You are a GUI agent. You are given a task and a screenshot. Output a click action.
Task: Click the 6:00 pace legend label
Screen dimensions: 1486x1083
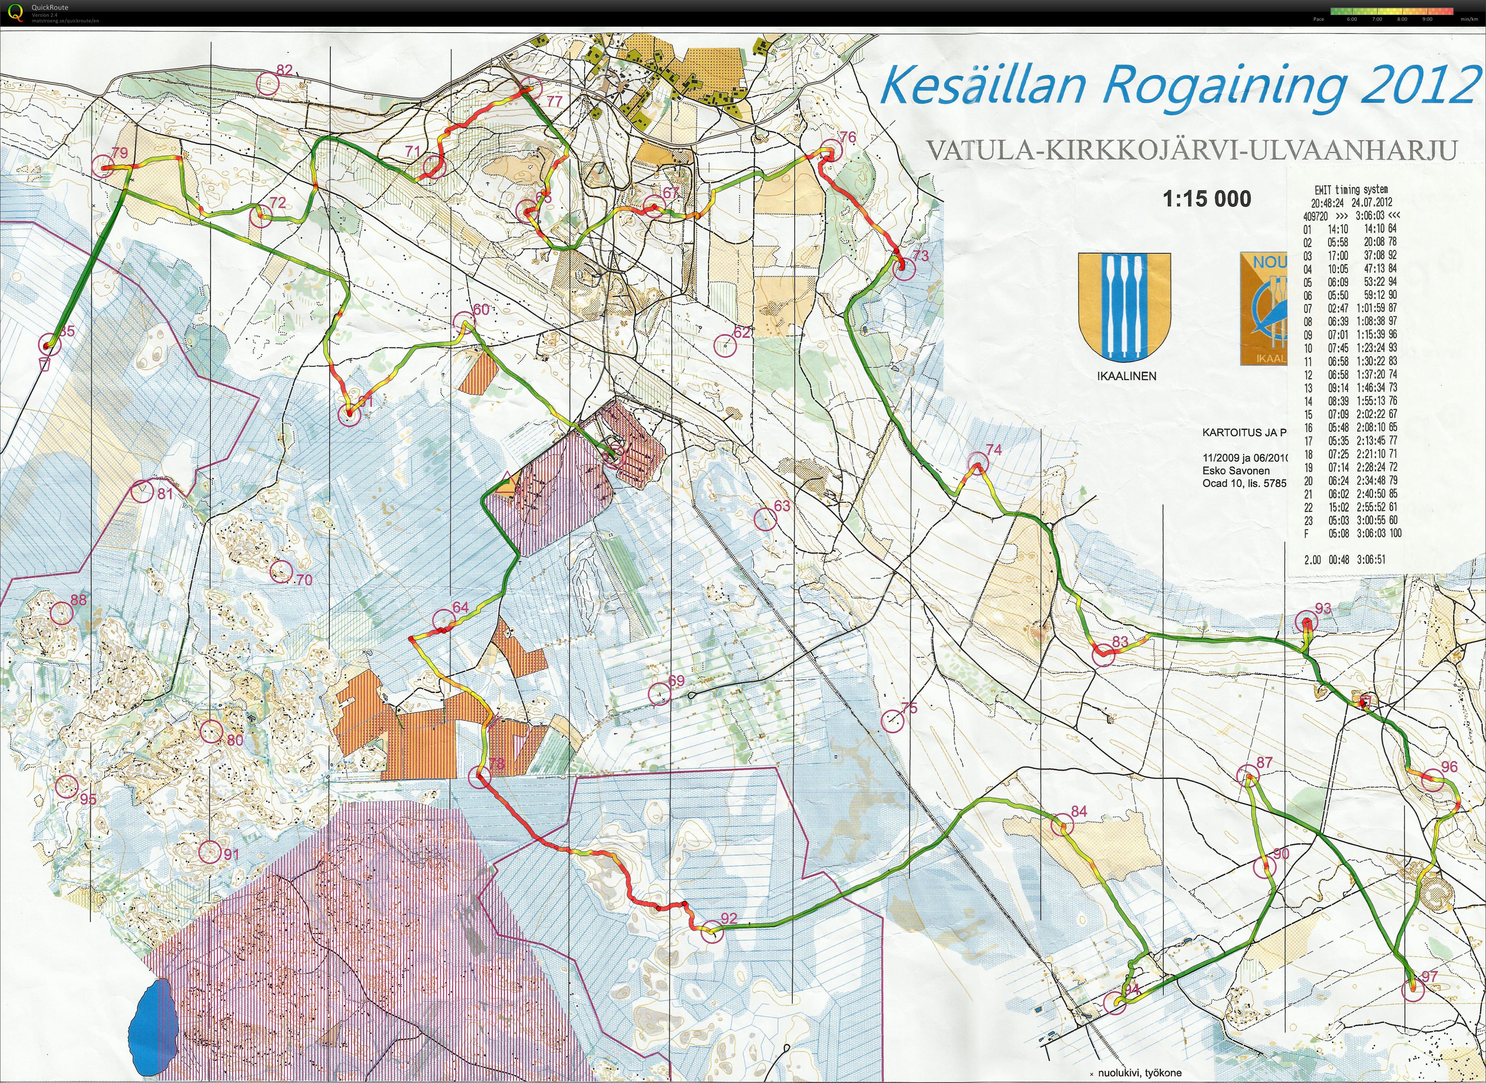coord(1352,19)
